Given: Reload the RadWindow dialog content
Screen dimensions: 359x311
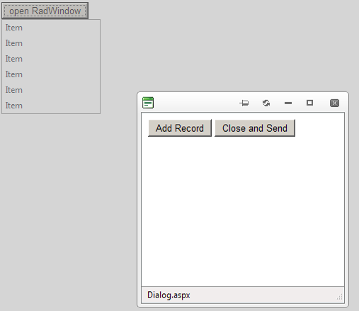Looking at the screenshot, I should coord(266,103).
